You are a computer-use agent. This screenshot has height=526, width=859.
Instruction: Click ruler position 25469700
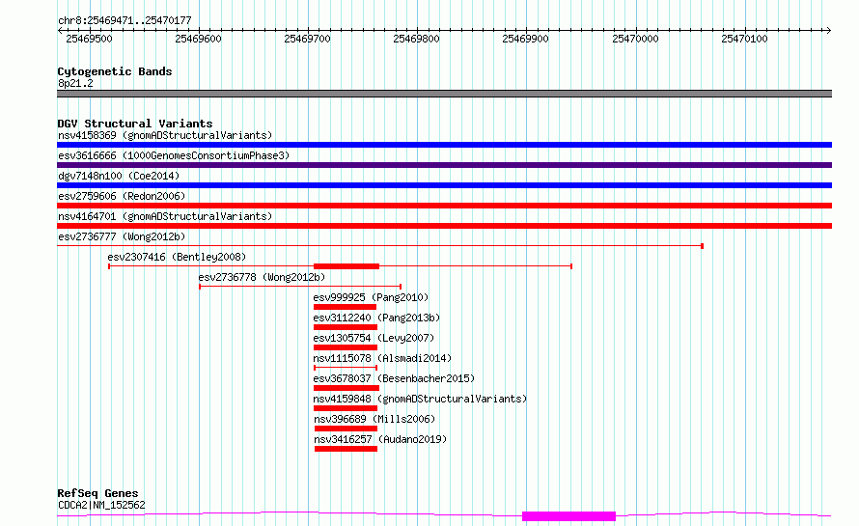point(307,39)
